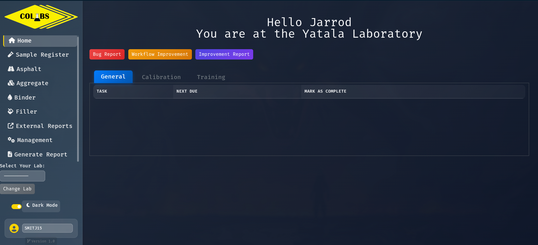Open External Reports page

(40, 126)
